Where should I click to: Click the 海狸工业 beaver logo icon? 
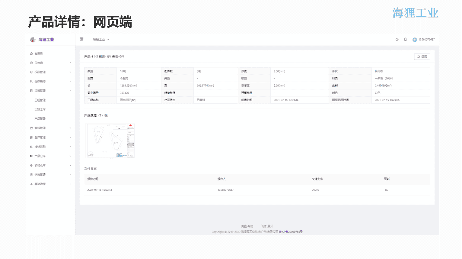pyautogui.click(x=33, y=40)
